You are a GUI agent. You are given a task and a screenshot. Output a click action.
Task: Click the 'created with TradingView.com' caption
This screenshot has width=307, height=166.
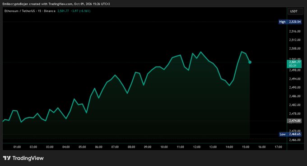point(51,4)
